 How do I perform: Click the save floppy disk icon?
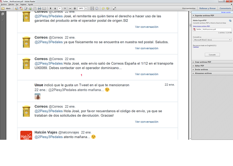[x=35, y=9]
